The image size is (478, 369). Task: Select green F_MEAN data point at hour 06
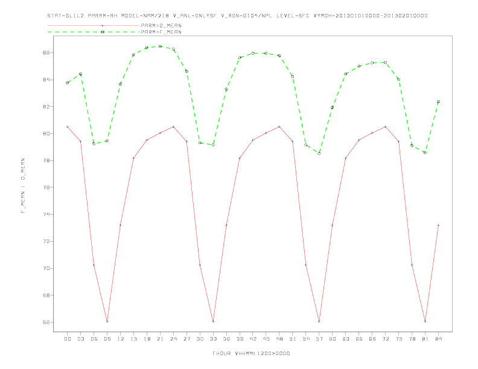click(x=94, y=143)
